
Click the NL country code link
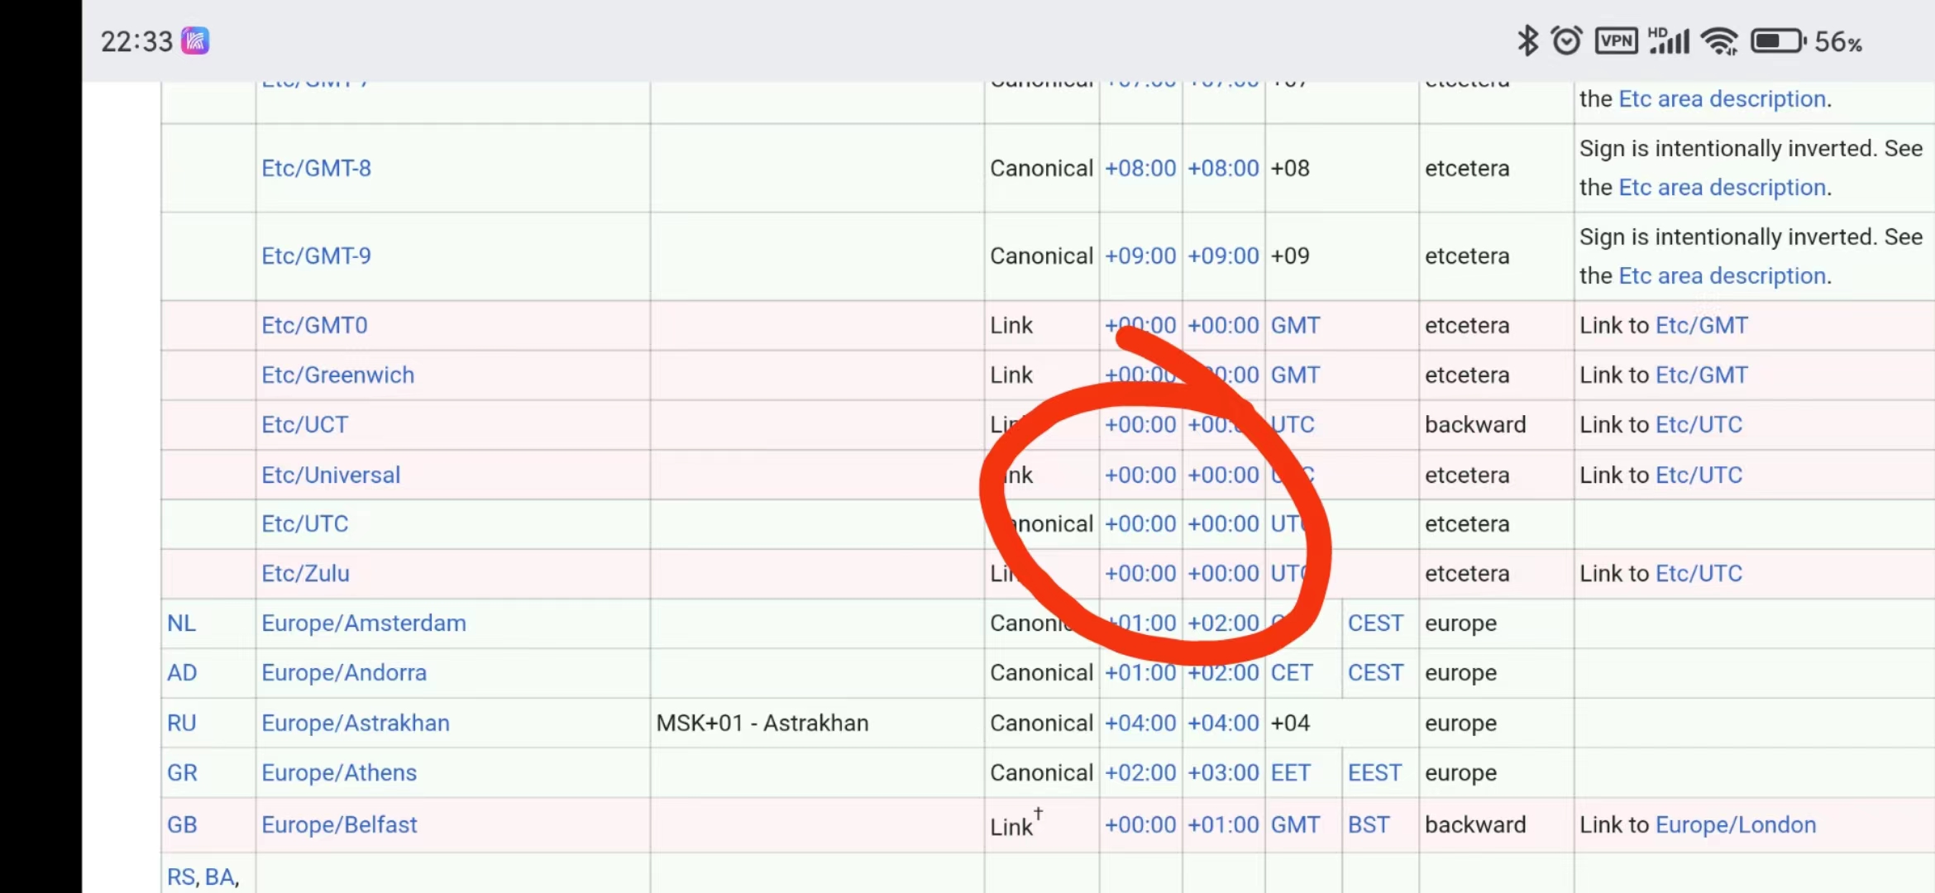(x=181, y=623)
